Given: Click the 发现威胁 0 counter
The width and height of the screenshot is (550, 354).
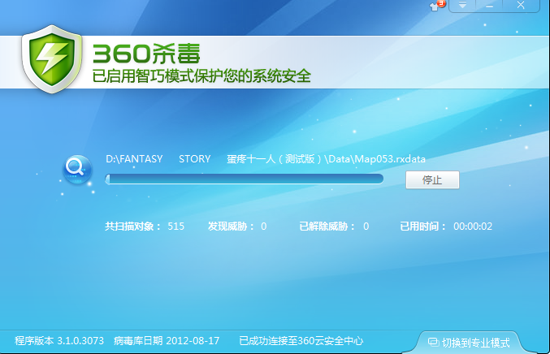Looking at the screenshot, I should click(x=237, y=227).
